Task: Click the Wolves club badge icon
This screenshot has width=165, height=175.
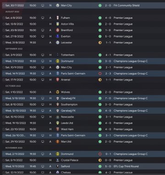Action: pyautogui.click(x=57, y=92)
